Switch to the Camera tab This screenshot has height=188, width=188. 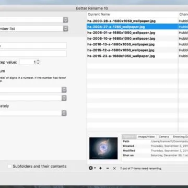pos(163,137)
